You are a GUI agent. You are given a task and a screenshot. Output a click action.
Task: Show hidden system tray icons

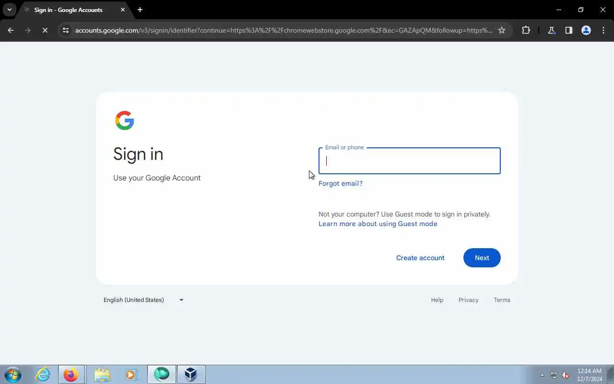point(542,375)
